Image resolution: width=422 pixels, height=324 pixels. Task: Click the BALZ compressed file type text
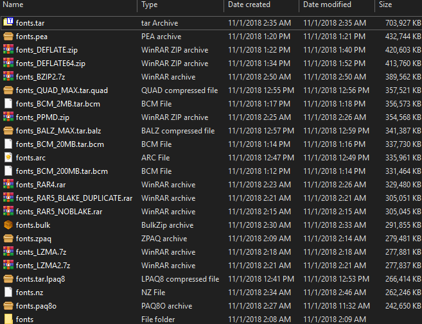(178, 131)
